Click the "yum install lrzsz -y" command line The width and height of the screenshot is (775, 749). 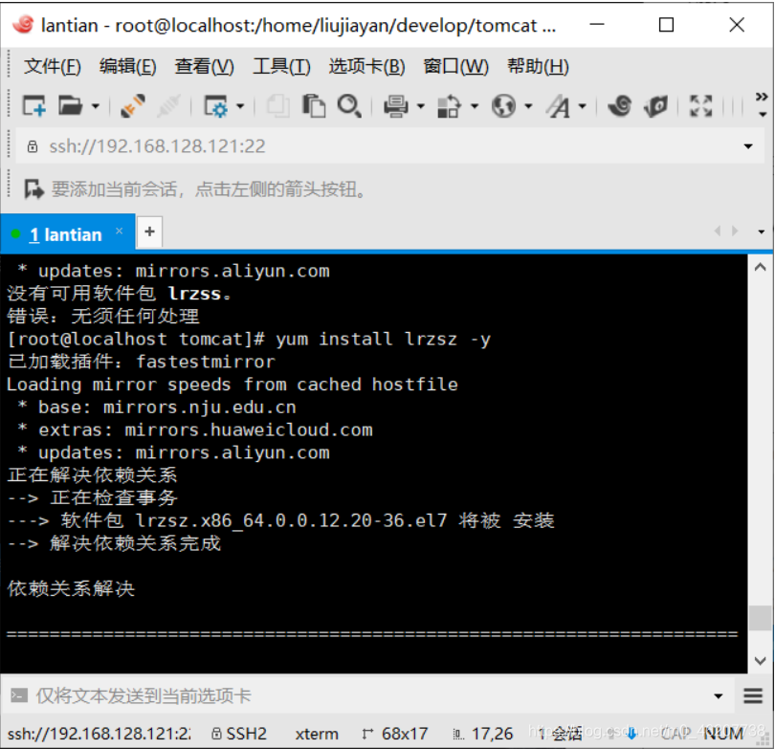point(383,339)
